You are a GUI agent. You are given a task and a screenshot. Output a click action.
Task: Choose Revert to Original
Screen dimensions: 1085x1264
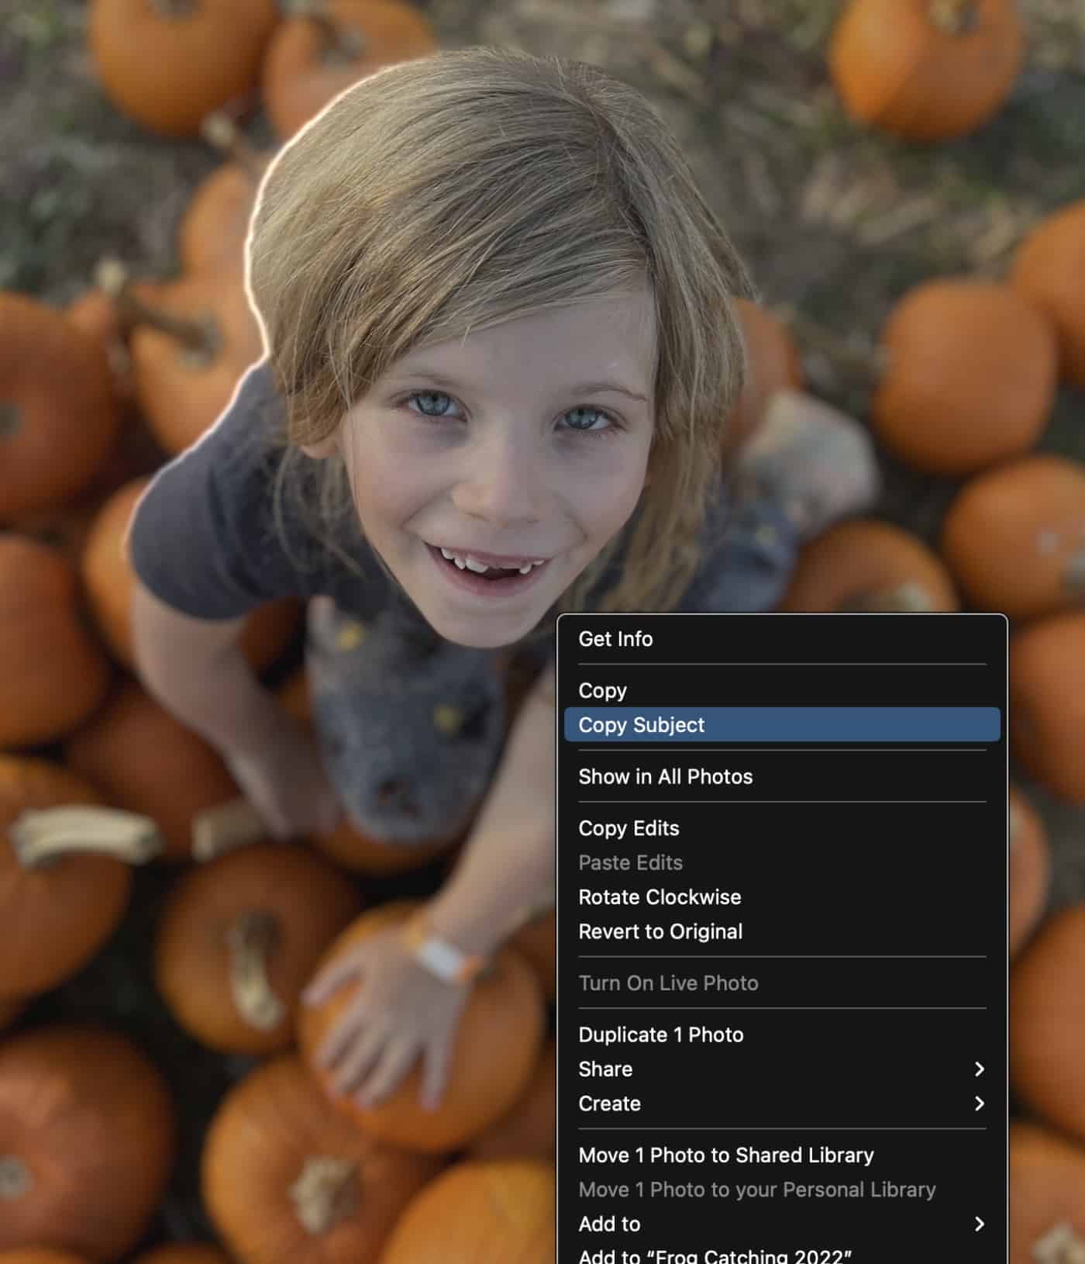(x=660, y=931)
